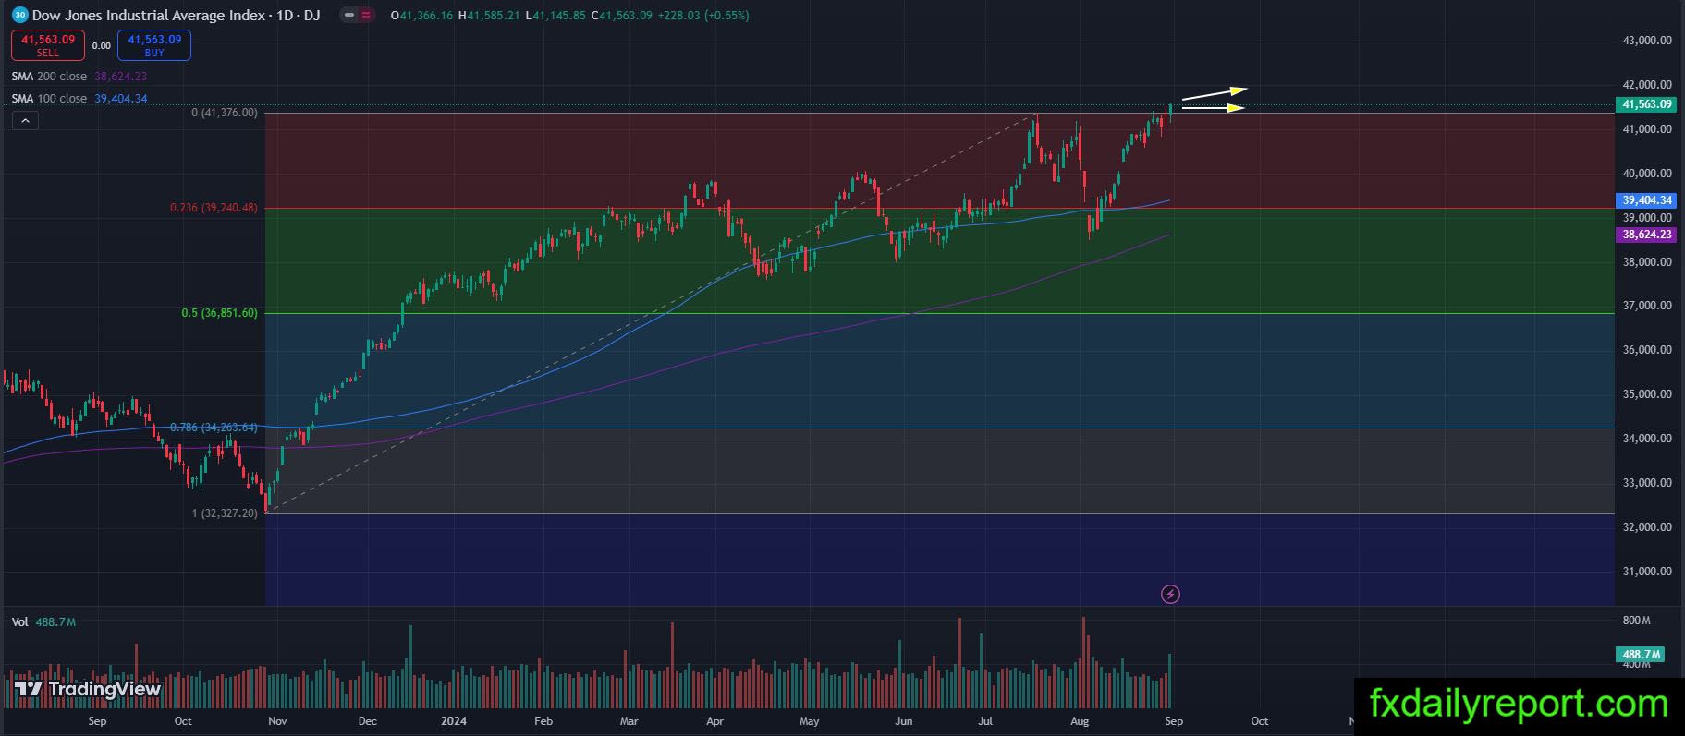The width and height of the screenshot is (1685, 736).
Task: Click the 33,000.00 price axis label
Action: [x=1647, y=483]
